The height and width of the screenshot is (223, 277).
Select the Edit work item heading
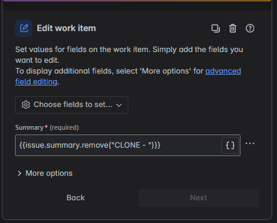click(x=67, y=28)
